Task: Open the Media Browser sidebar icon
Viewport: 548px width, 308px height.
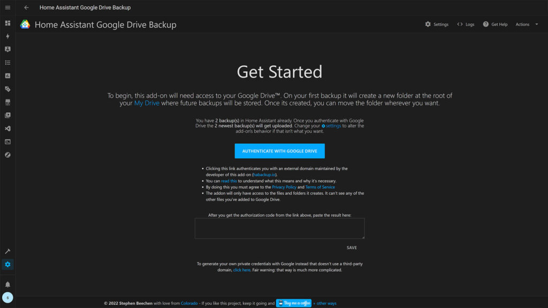Action: coord(7,114)
